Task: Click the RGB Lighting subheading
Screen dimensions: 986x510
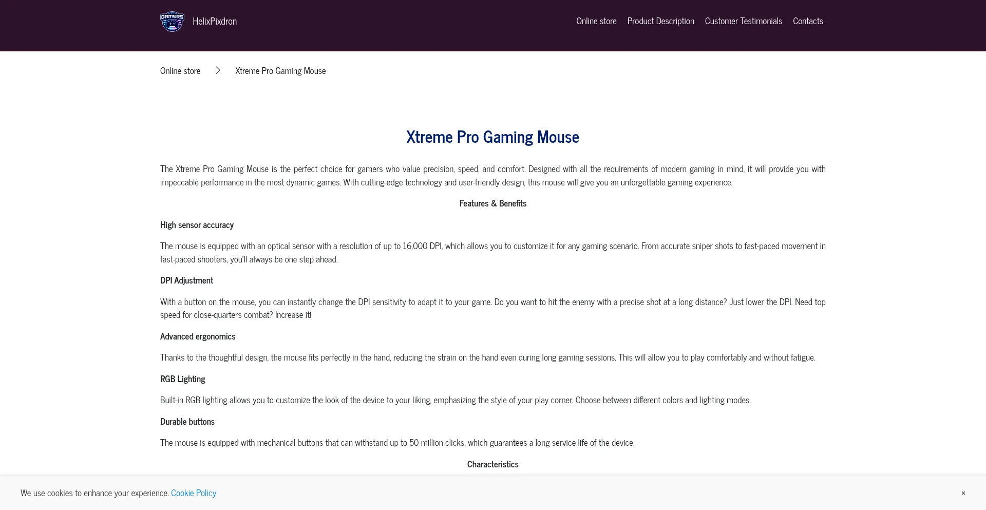Action: 182,379
